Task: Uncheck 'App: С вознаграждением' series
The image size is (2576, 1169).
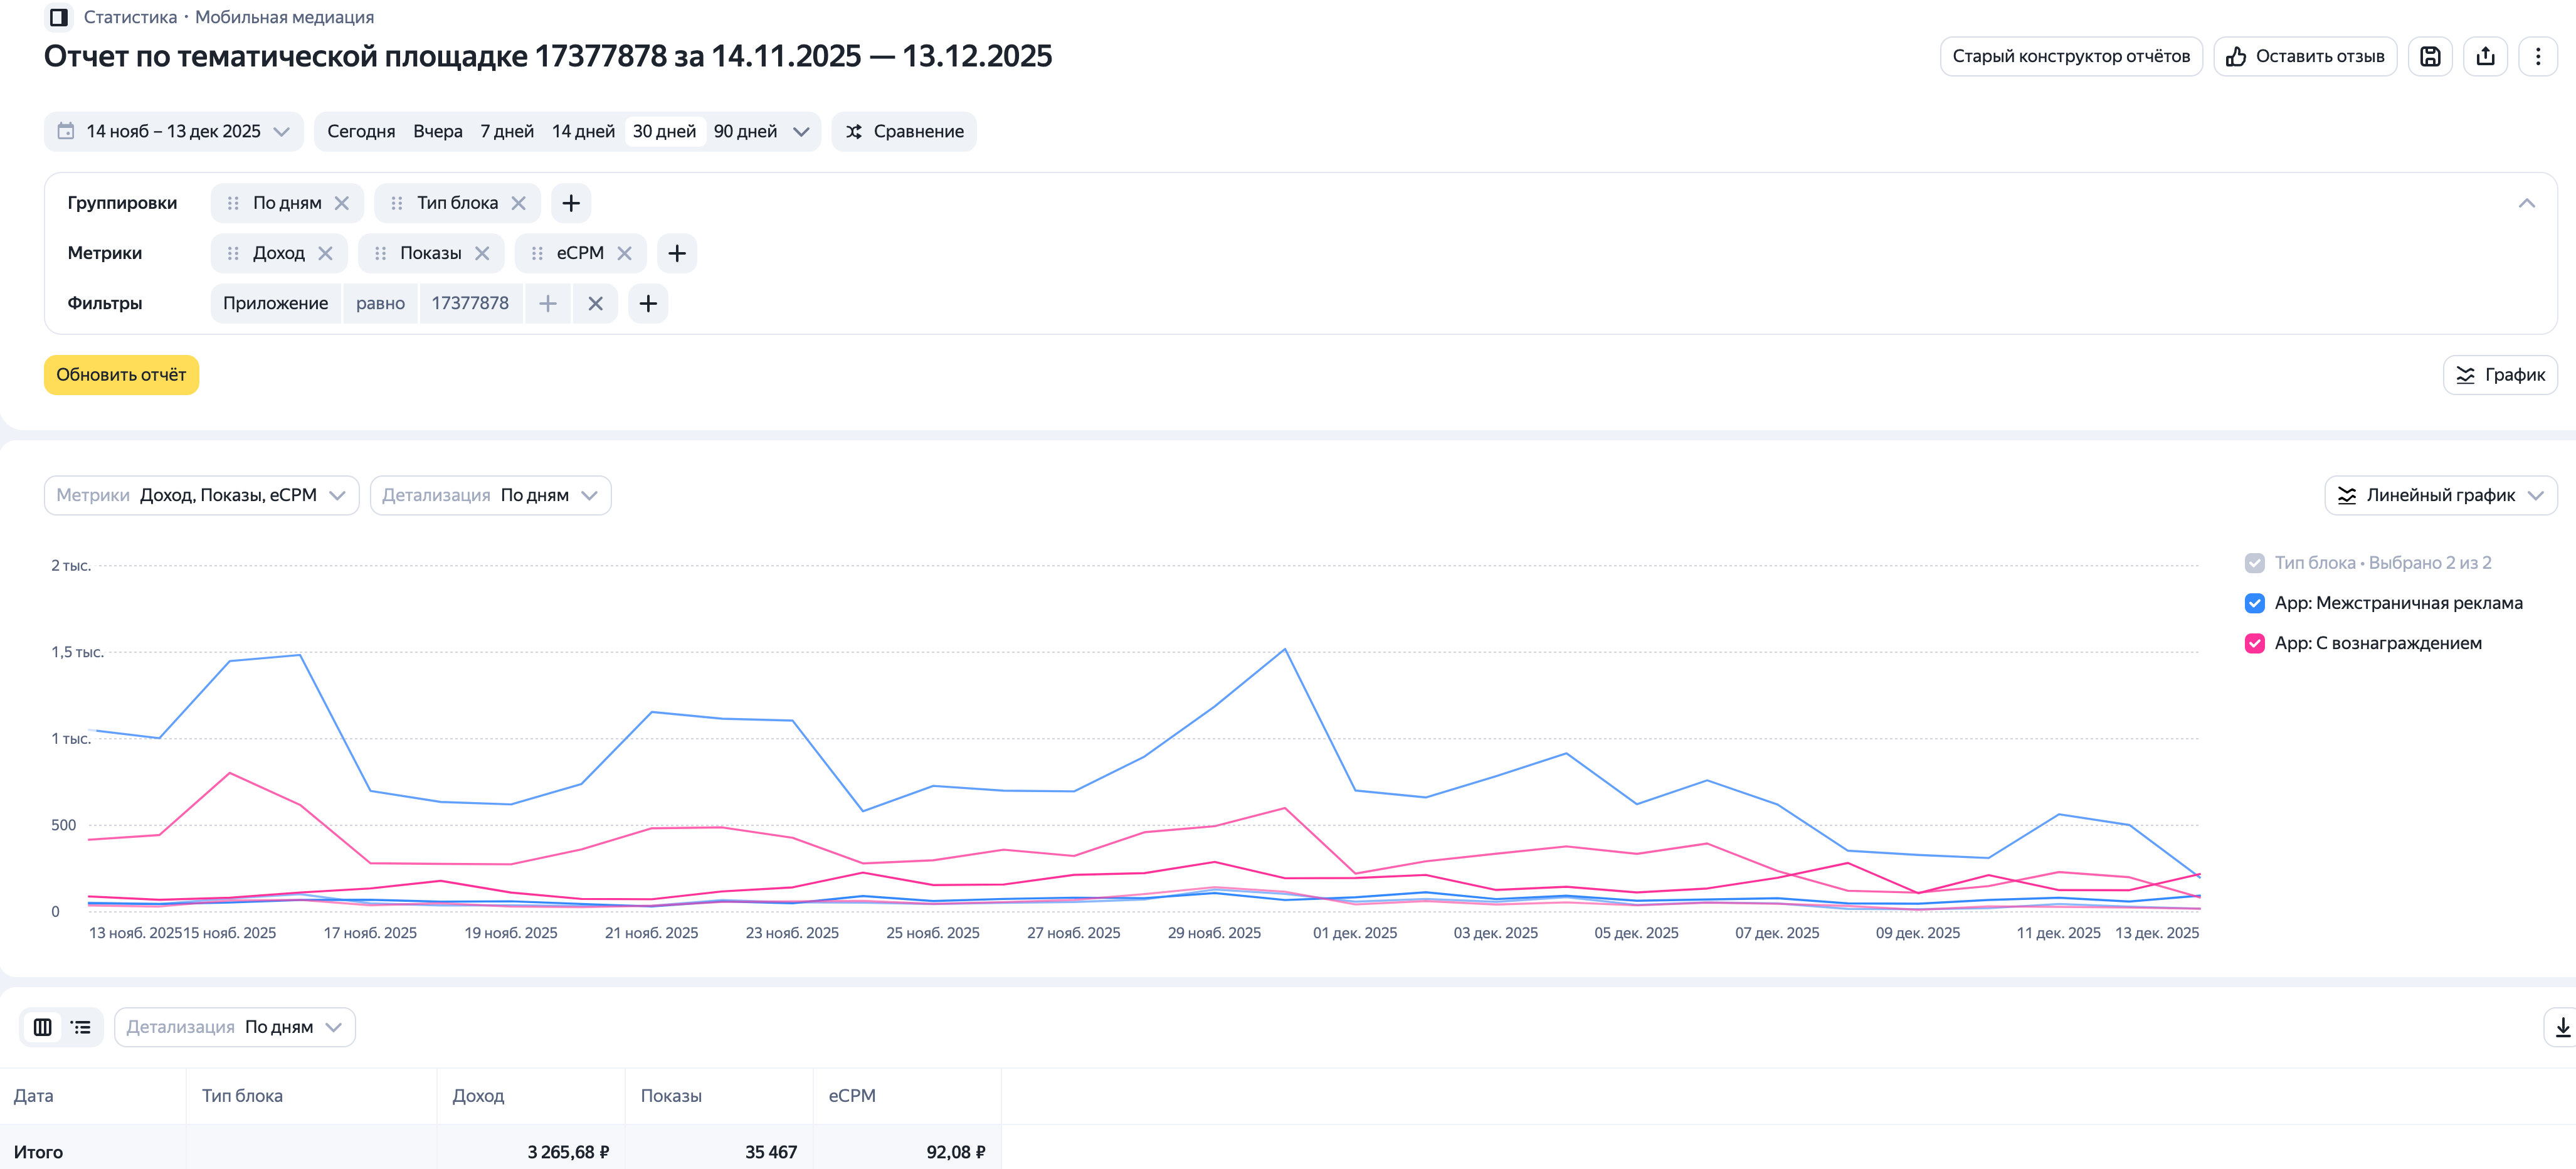Action: [x=2254, y=643]
